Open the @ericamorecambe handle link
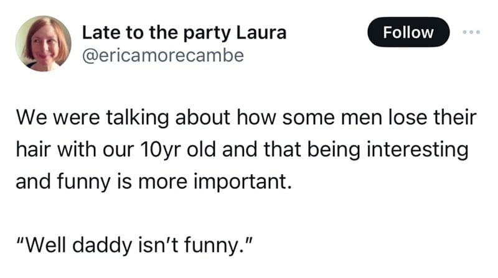Viewport: 498px width, 278px height. tap(163, 55)
